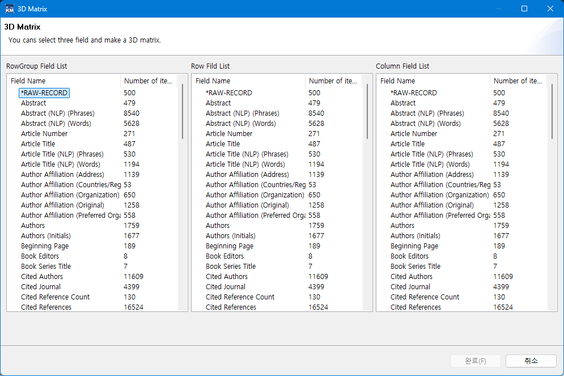Select Abstract in the Row Field List

[x=218, y=103]
